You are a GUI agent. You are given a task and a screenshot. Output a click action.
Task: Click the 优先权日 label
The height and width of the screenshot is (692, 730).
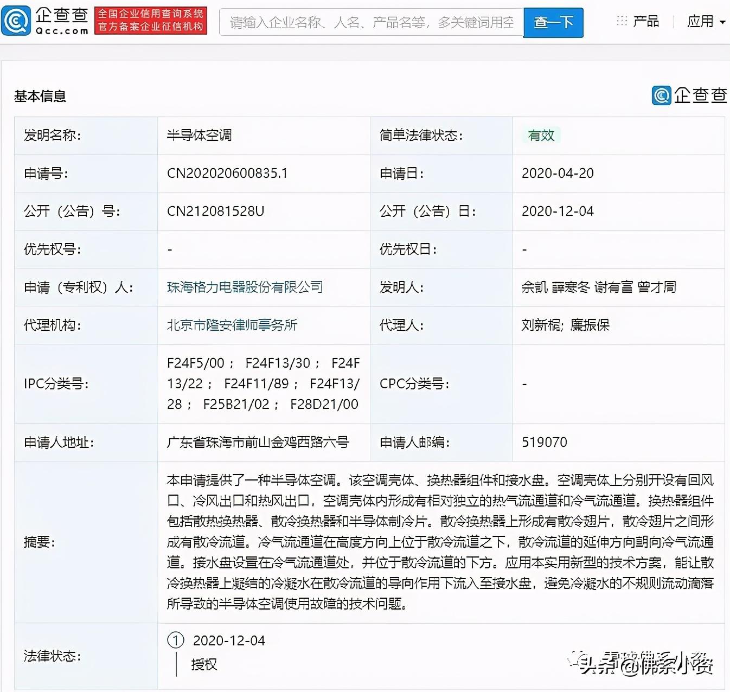coord(408,249)
